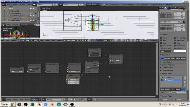Open the Multiply operation dropdown on Vector Math node
190x107 pixels.
(x=91, y=68)
